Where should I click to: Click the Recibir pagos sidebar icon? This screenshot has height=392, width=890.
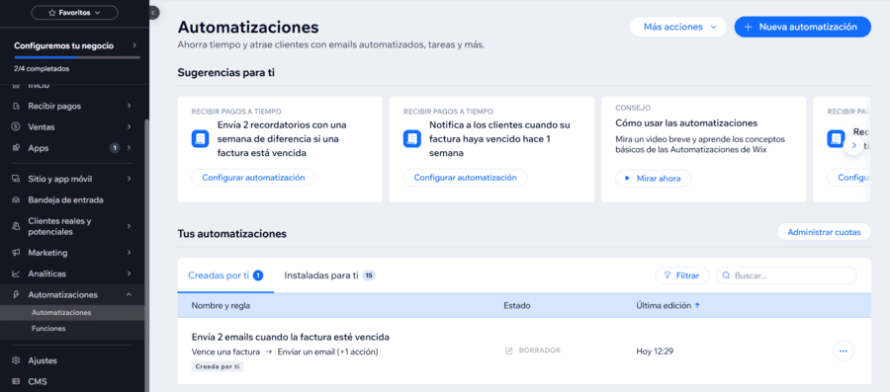(x=16, y=106)
